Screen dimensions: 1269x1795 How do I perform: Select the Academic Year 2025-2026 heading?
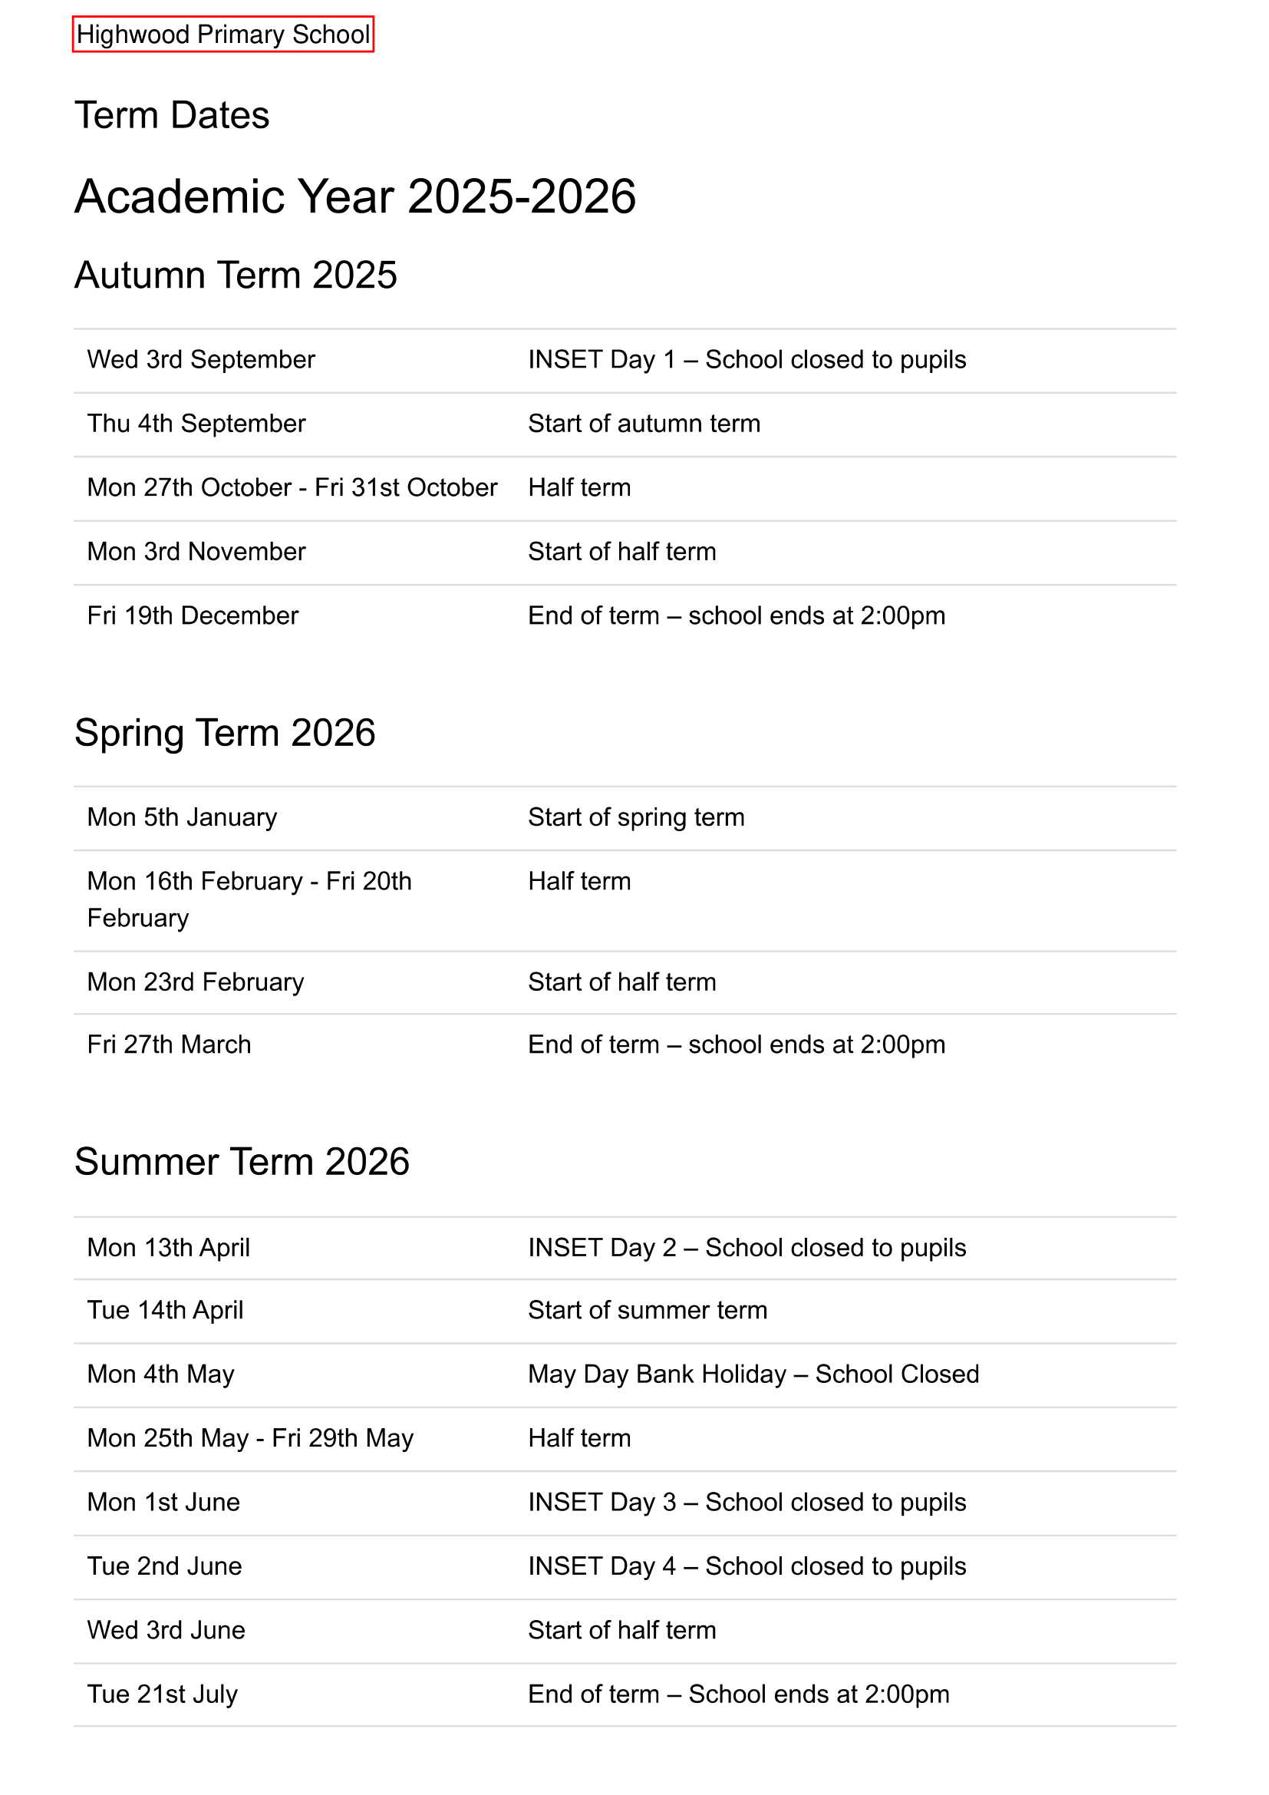tap(354, 196)
